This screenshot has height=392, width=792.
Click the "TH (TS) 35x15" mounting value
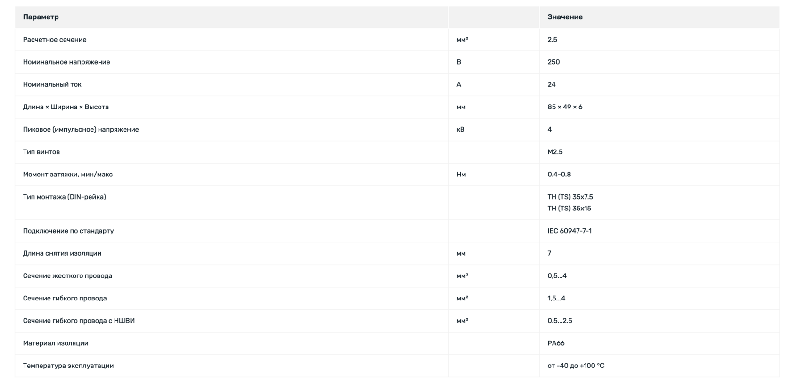[x=569, y=209]
